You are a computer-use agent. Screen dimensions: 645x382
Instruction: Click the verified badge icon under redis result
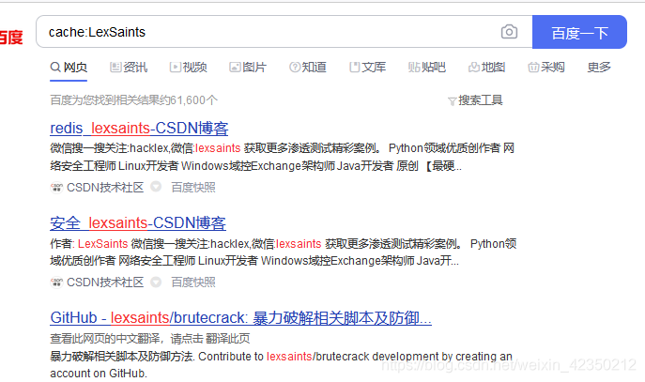(x=156, y=187)
